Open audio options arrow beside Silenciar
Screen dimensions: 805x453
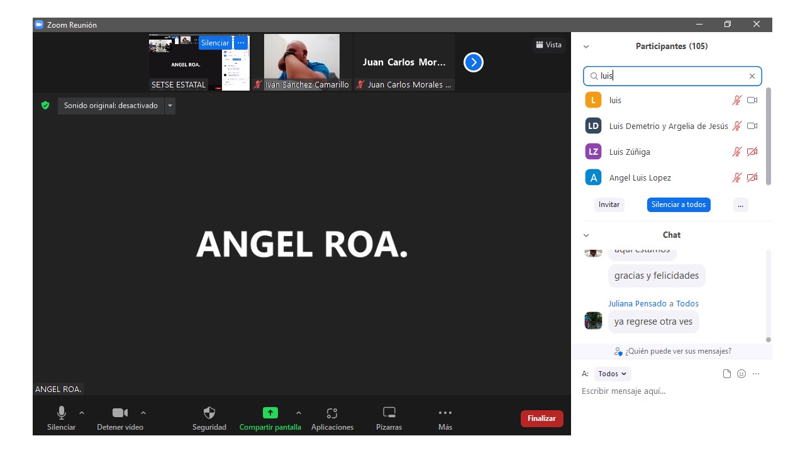point(82,413)
